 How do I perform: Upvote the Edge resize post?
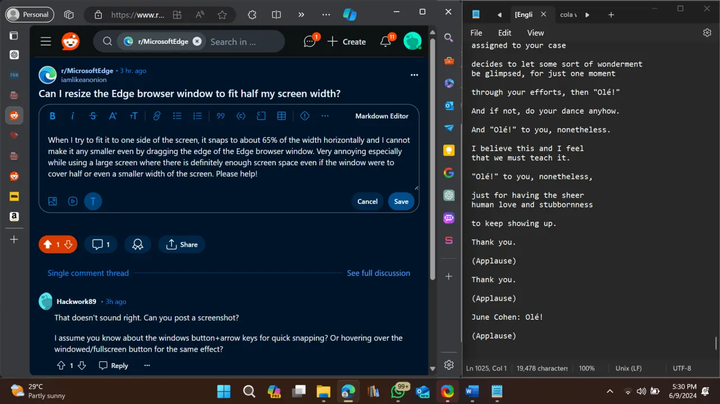(x=48, y=244)
